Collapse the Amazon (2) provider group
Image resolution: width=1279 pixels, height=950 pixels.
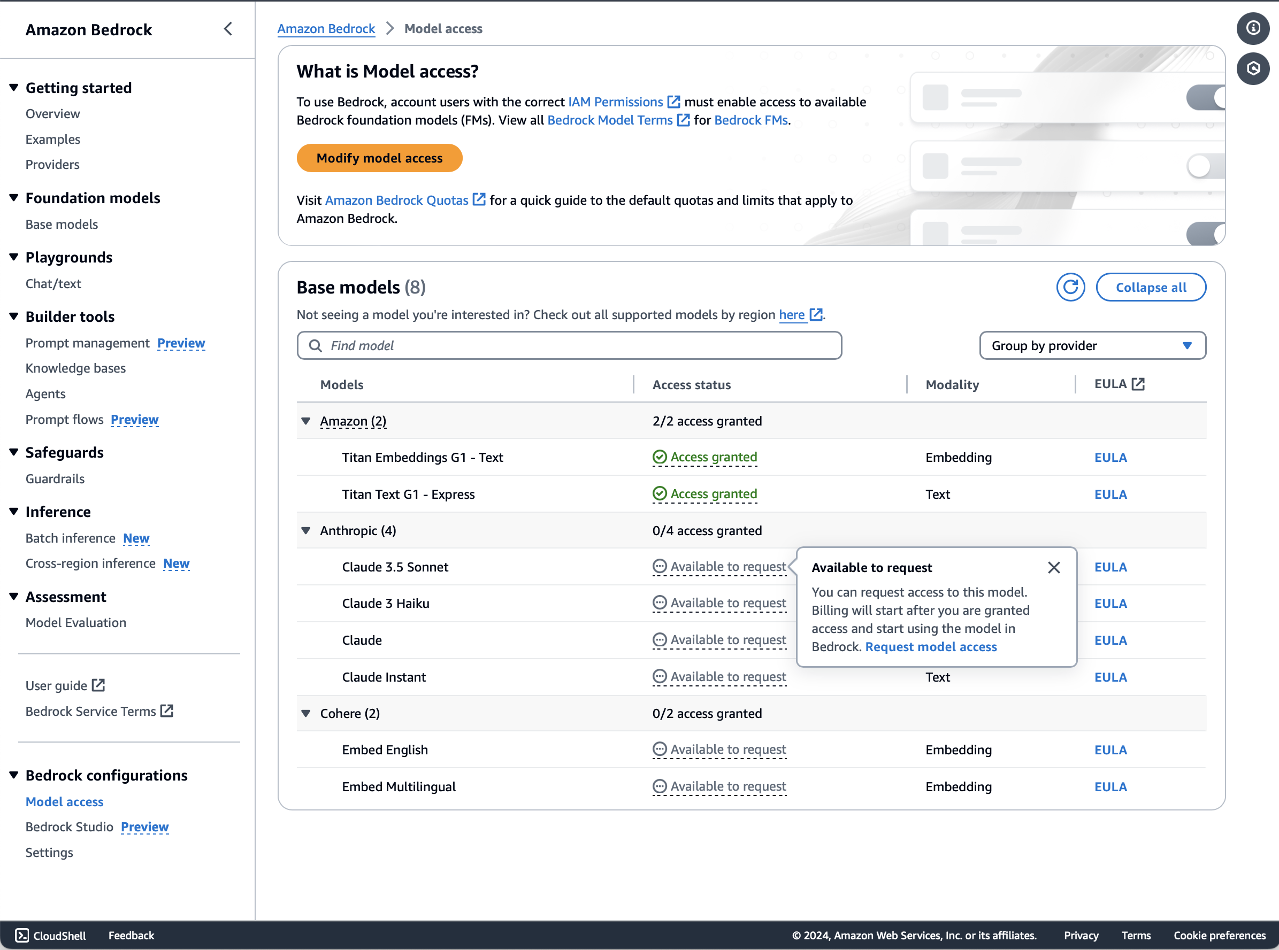[306, 421]
